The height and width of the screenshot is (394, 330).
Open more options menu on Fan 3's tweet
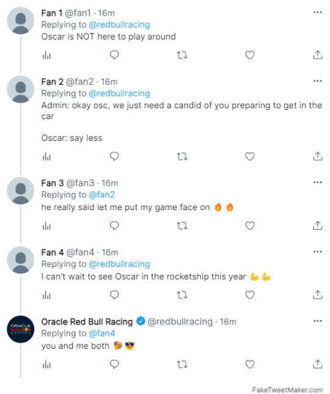[x=318, y=183]
